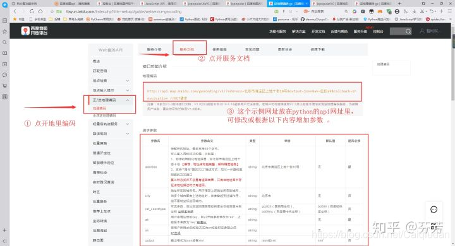The image size is (455, 246).
Task: Click the browser address bar URL
Action: tap(124, 11)
